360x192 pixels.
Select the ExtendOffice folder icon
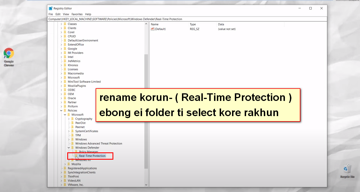[65, 44]
